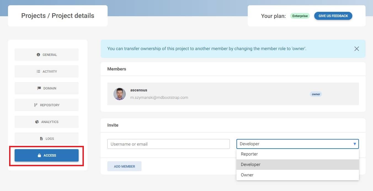Click the info icon beside General
This screenshot has height=191, width=373.
click(38, 55)
